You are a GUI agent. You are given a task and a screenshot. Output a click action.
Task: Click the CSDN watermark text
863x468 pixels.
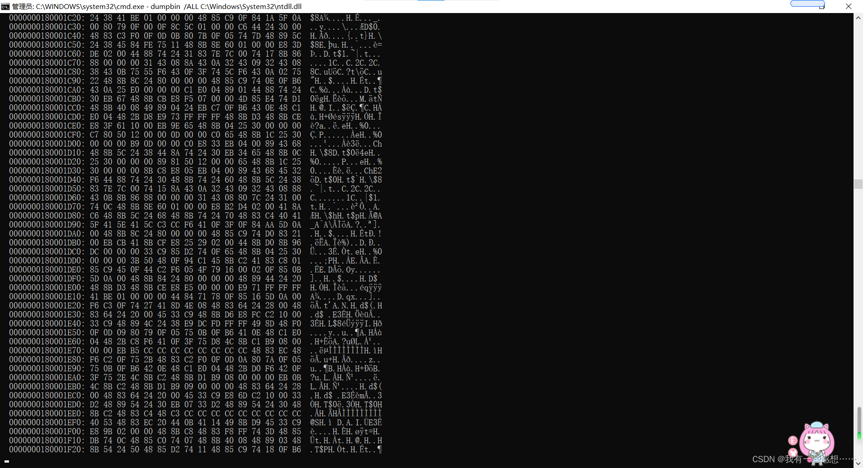coord(802,459)
